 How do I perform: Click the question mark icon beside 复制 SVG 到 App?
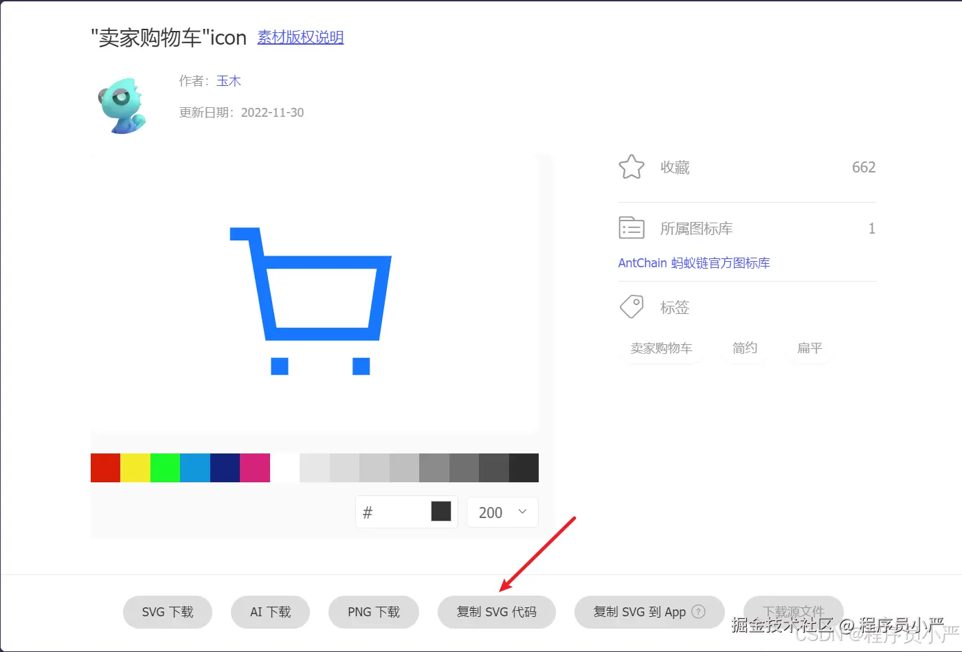click(699, 611)
